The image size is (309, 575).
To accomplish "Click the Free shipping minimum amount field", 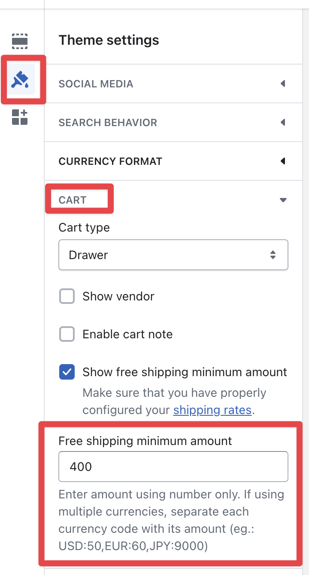I will [x=173, y=467].
